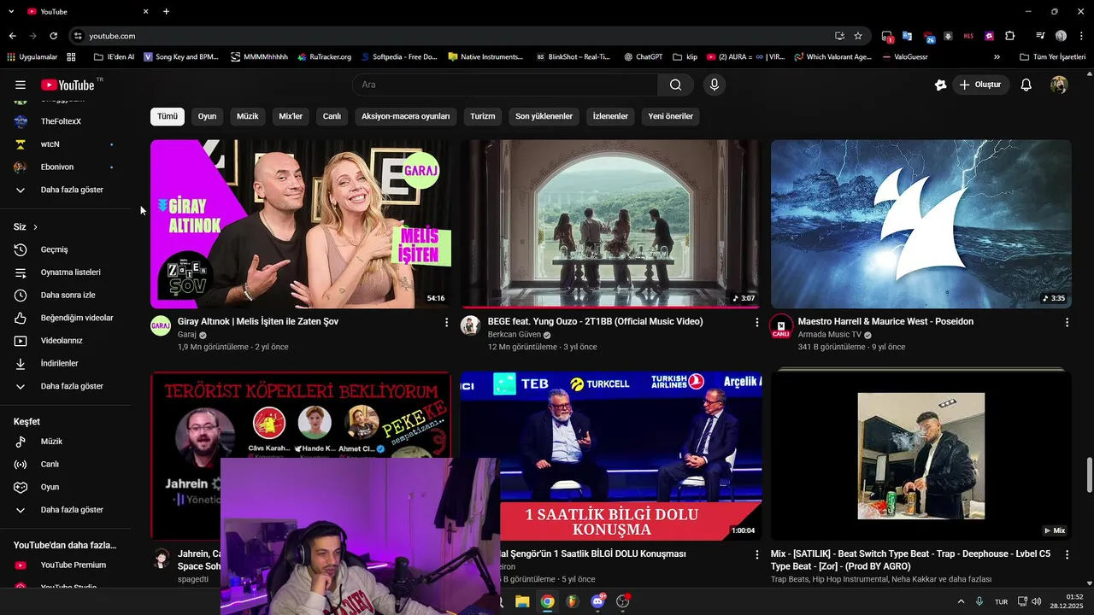Open ChatGPT bookmark

tap(643, 57)
